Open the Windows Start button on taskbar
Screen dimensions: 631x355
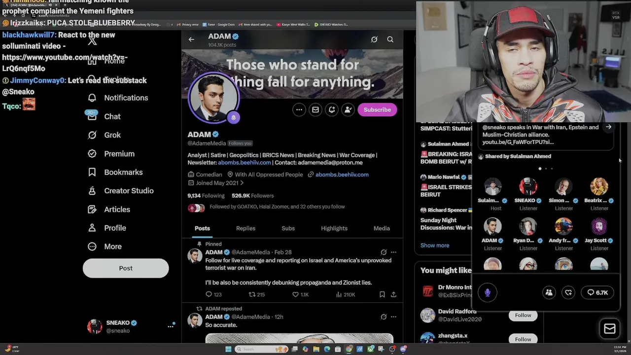[x=228, y=349]
